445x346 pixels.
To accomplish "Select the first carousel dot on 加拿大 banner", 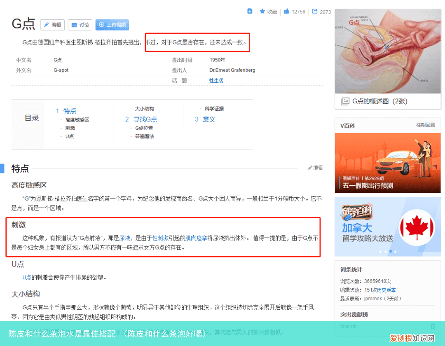I will click(380, 252).
